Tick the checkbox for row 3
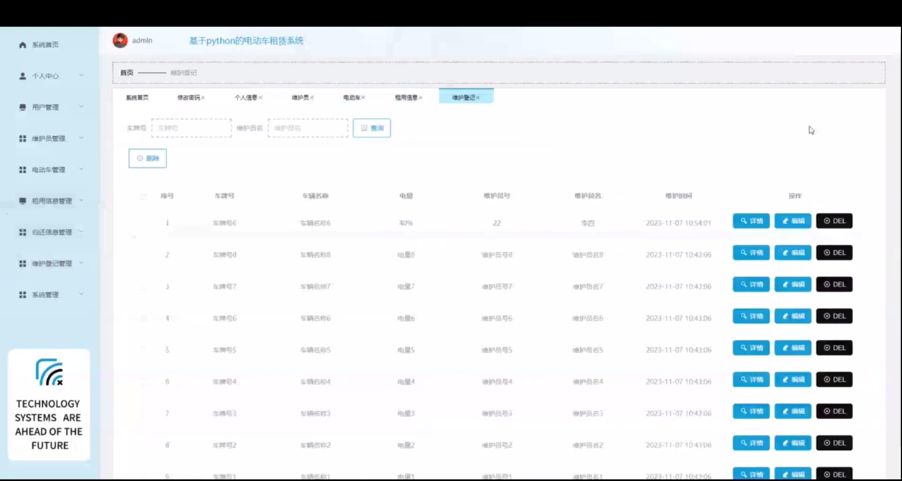Viewport: 902px width, 481px height. pyautogui.click(x=143, y=287)
